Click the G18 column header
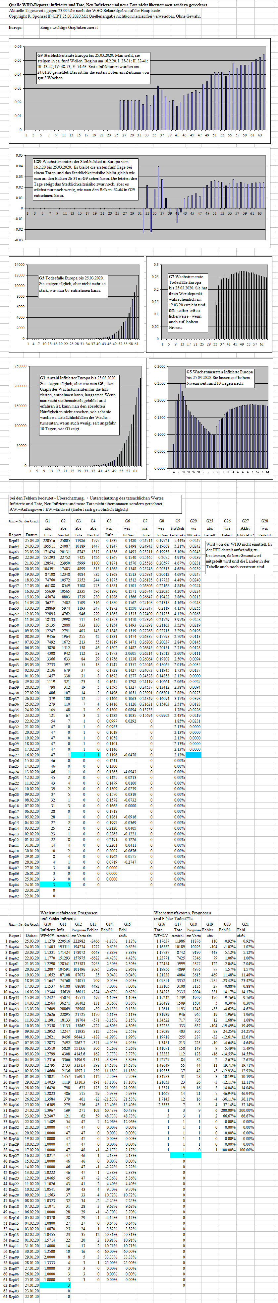The width and height of the screenshot is (278, 1303). click(193, 924)
